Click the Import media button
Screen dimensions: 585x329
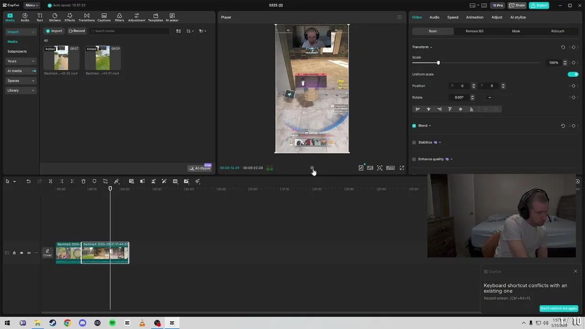[54, 31]
